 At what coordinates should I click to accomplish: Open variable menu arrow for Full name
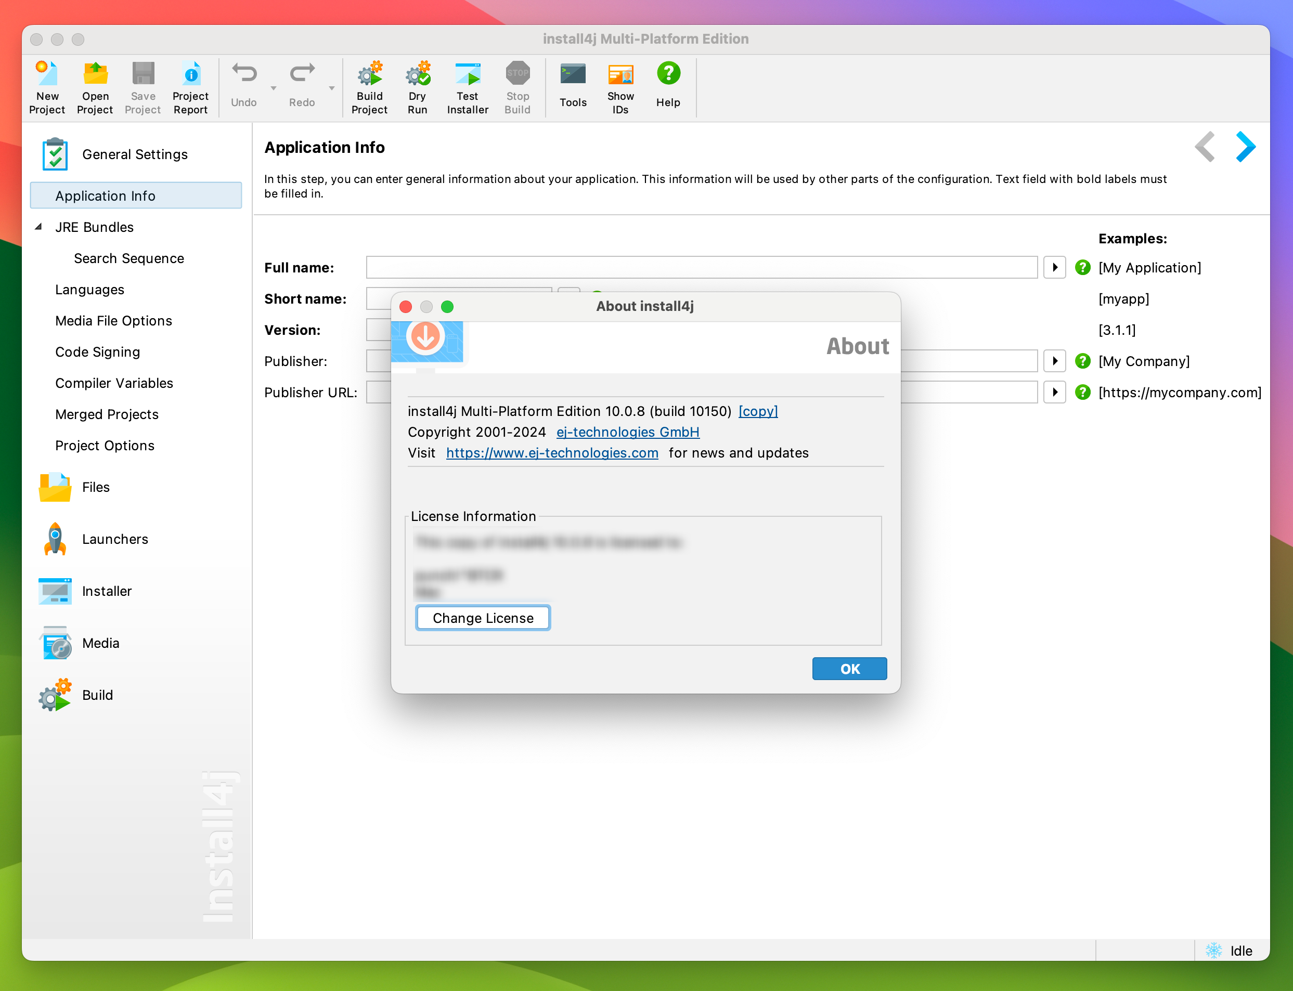[x=1055, y=268]
